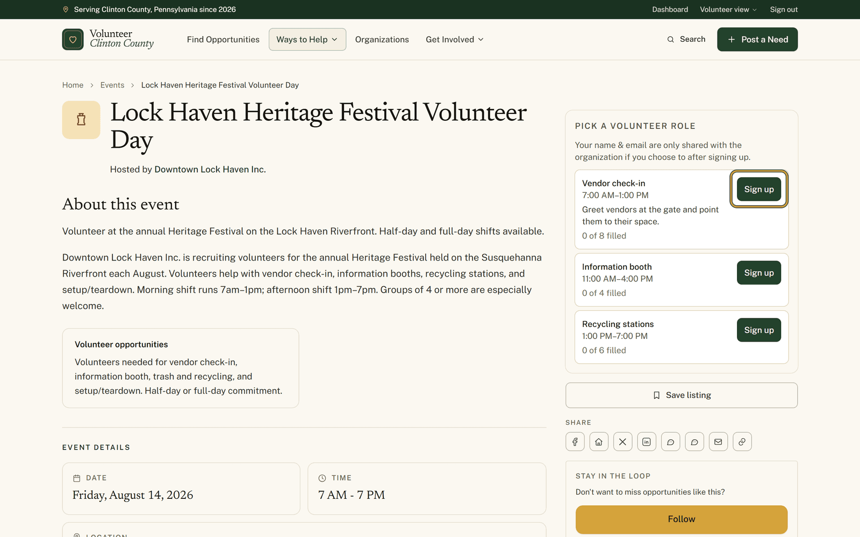Click "7:00 AM–1:00 PM" shift time

point(615,195)
